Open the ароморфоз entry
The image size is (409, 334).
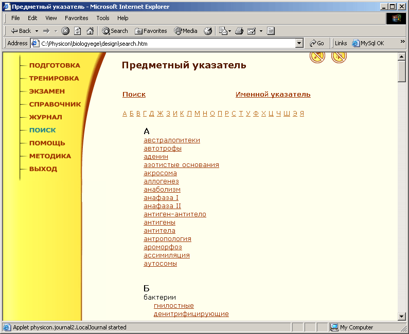click(163, 247)
